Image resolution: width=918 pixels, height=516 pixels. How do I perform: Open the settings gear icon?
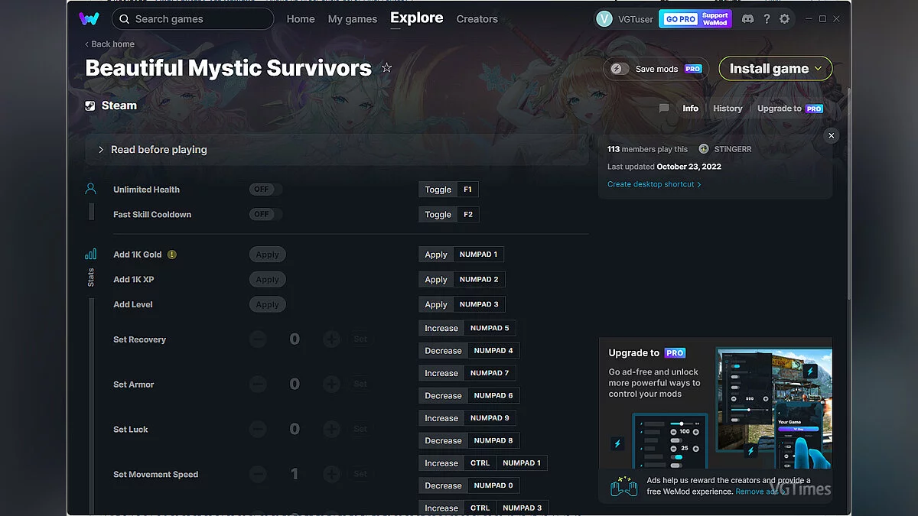click(x=785, y=19)
